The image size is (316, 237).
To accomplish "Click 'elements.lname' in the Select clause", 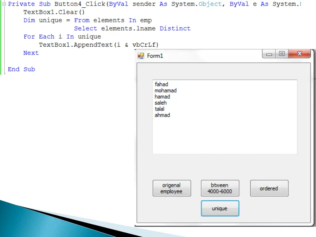I will 128,28.
